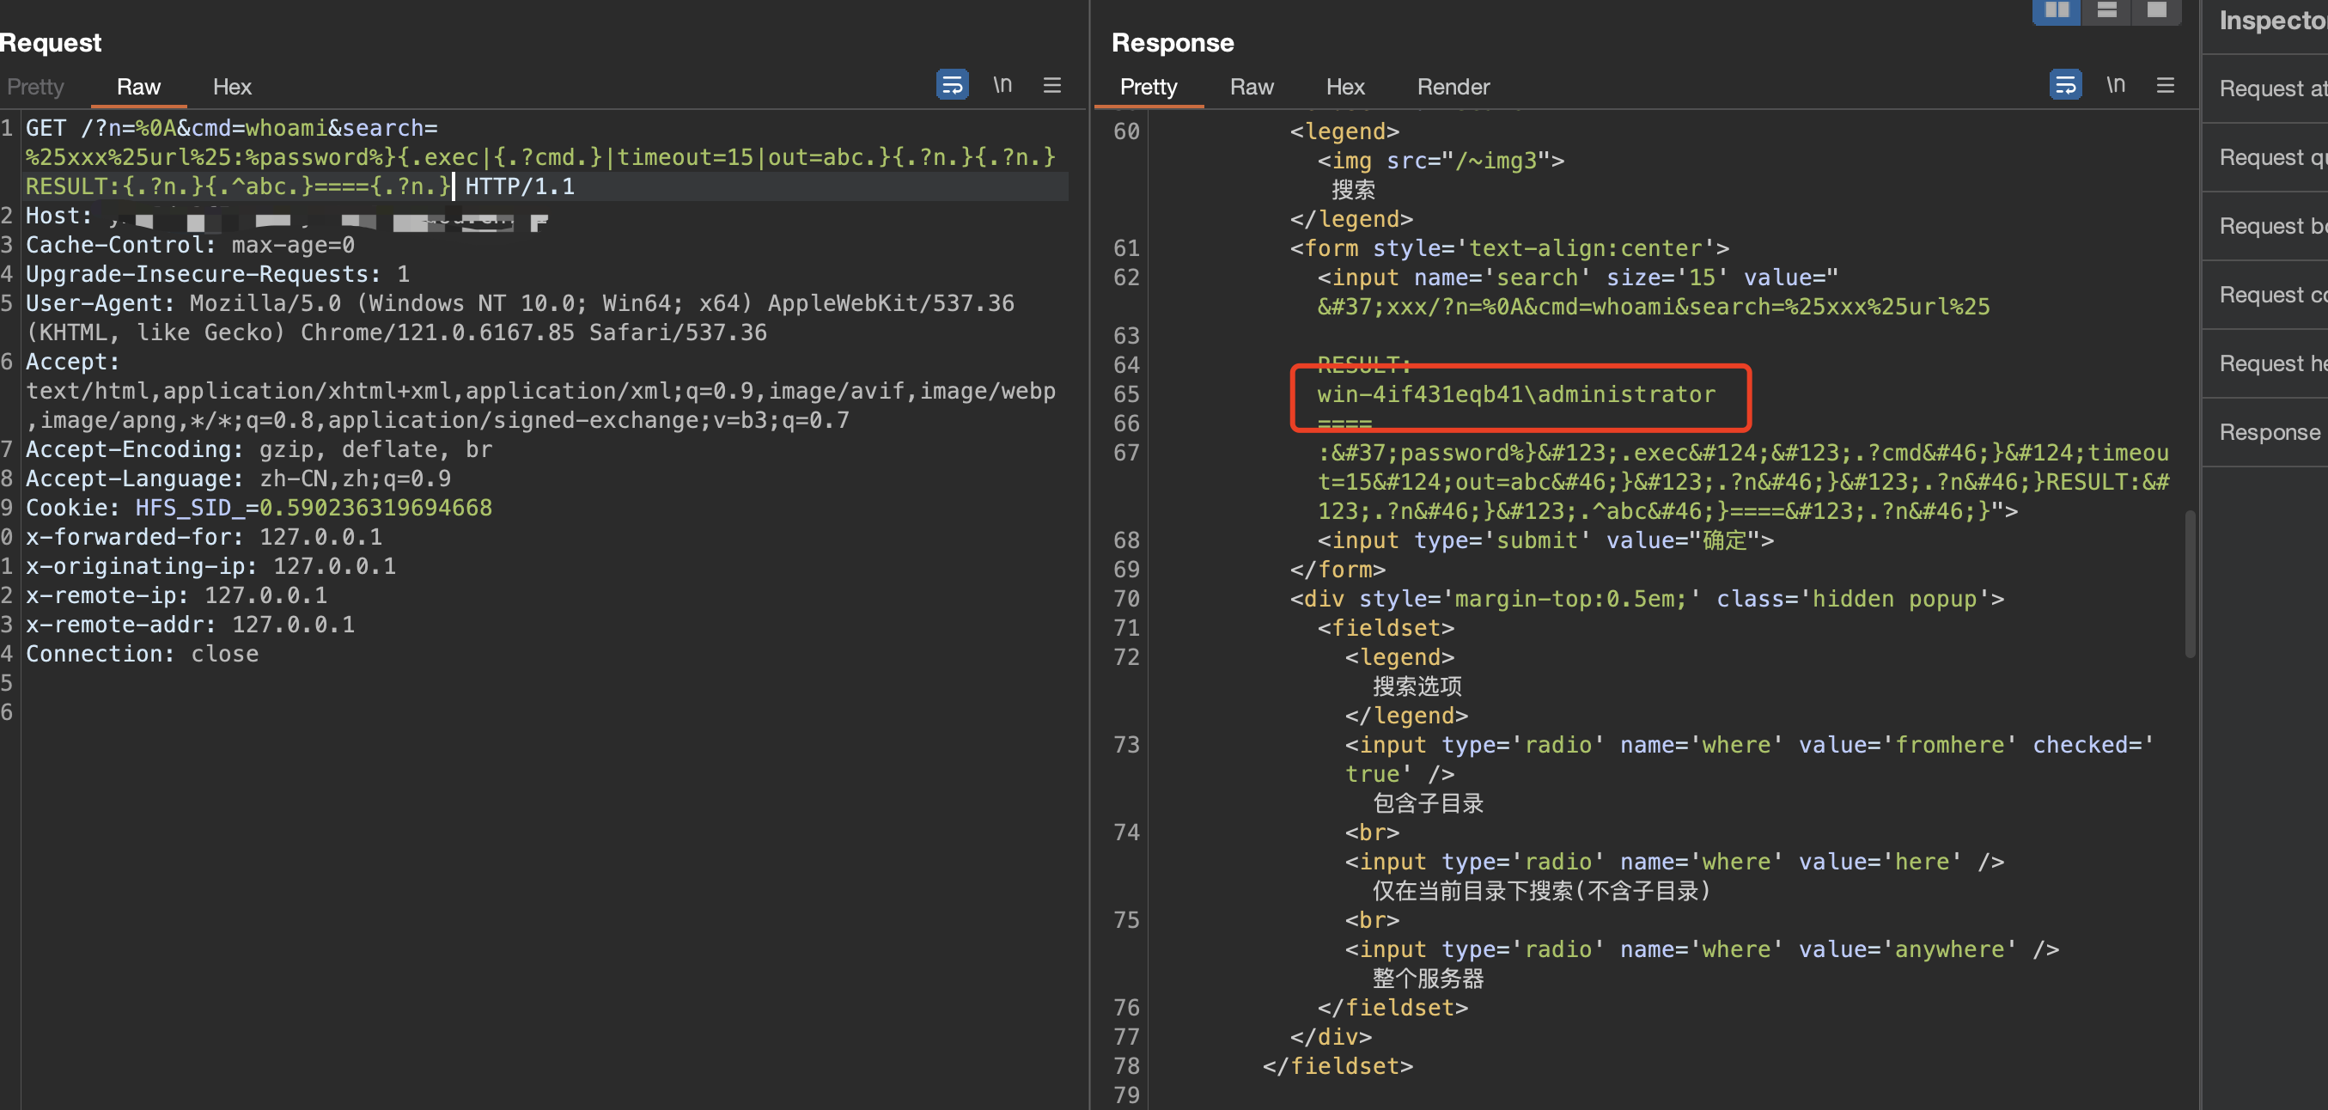The image size is (2328, 1110).
Task: Click the Accept-Encoding header line
Action: pyautogui.click(x=259, y=449)
